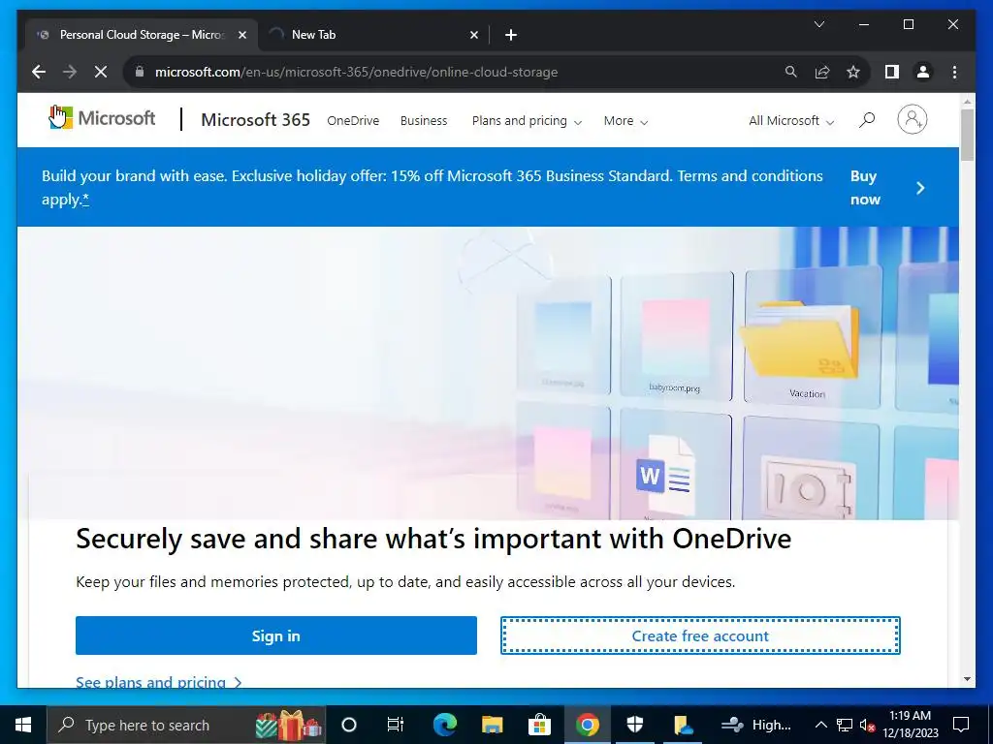Open File Explorer from taskbar

click(x=492, y=725)
